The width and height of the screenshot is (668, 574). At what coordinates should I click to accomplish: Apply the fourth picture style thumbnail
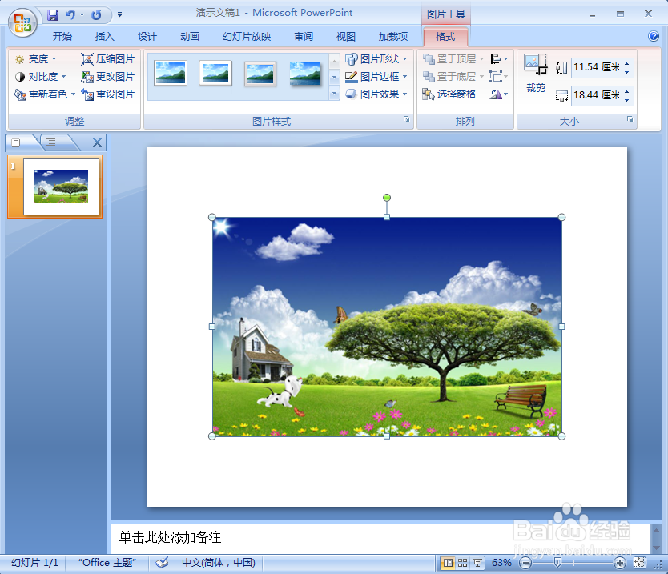tap(305, 73)
